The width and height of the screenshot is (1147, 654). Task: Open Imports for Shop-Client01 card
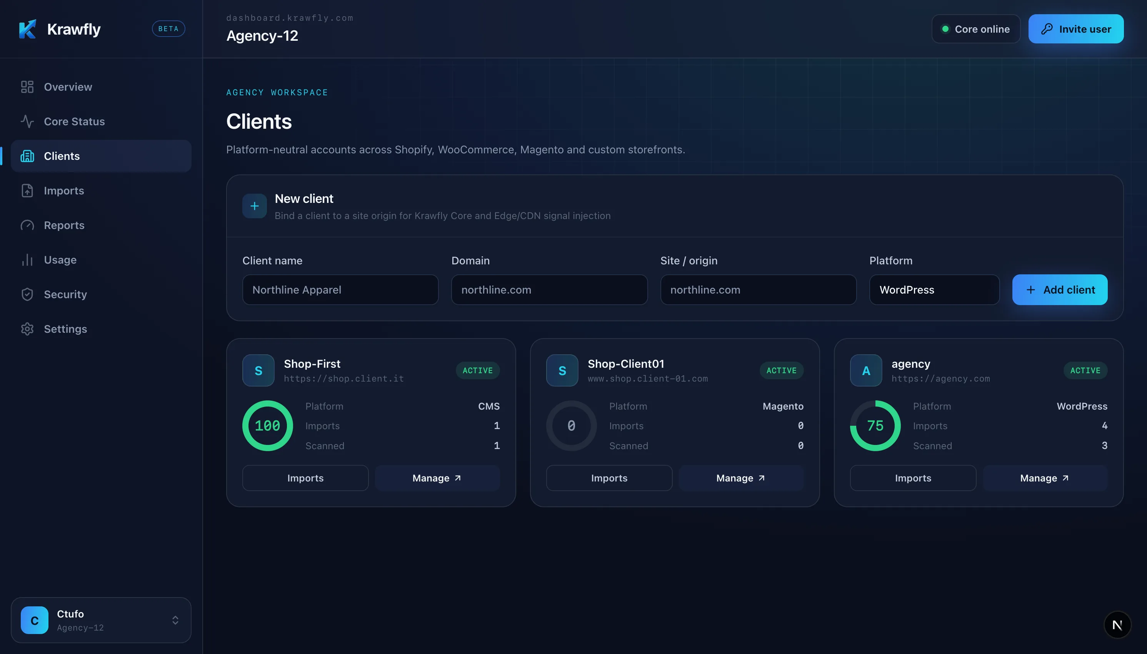pos(609,478)
